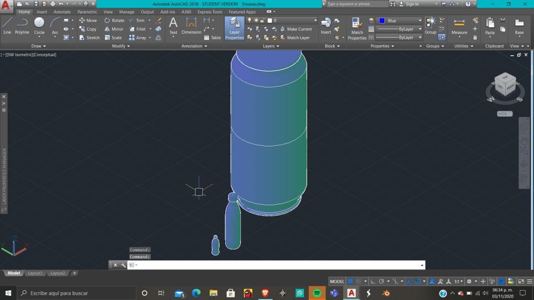Select the Measure utility
The width and height of the screenshot is (534, 300).
(x=459, y=26)
